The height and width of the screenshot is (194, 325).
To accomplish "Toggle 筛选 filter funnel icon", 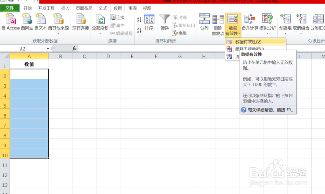I will pos(164,19).
